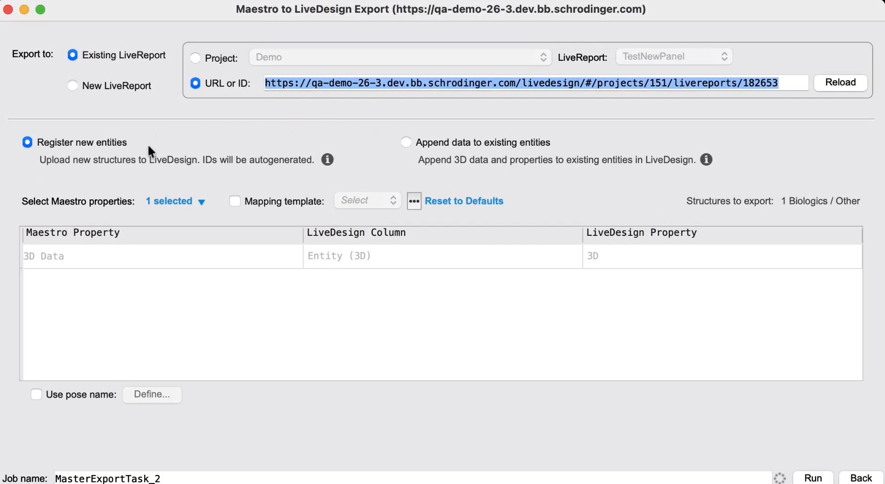The width and height of the screenshot is (885, 484).
Task: Click the 3D cell under LiveDesign Property
Action: (x=722, y=256)
